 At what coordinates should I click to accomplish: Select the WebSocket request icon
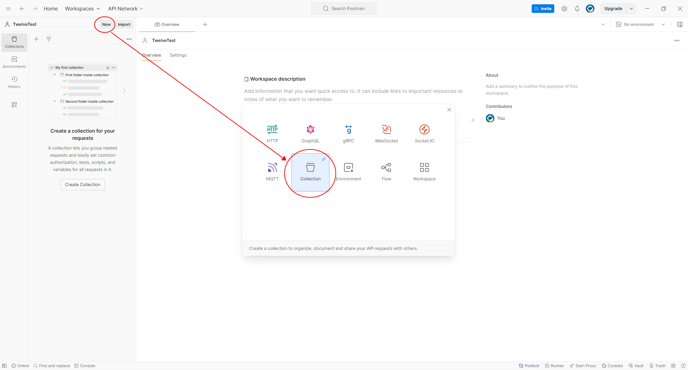click(386, 129)
